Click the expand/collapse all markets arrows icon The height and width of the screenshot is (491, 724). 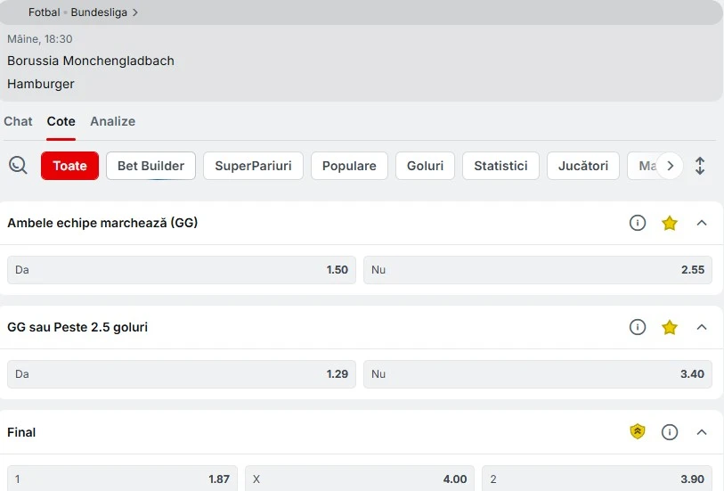pos(700,166)
